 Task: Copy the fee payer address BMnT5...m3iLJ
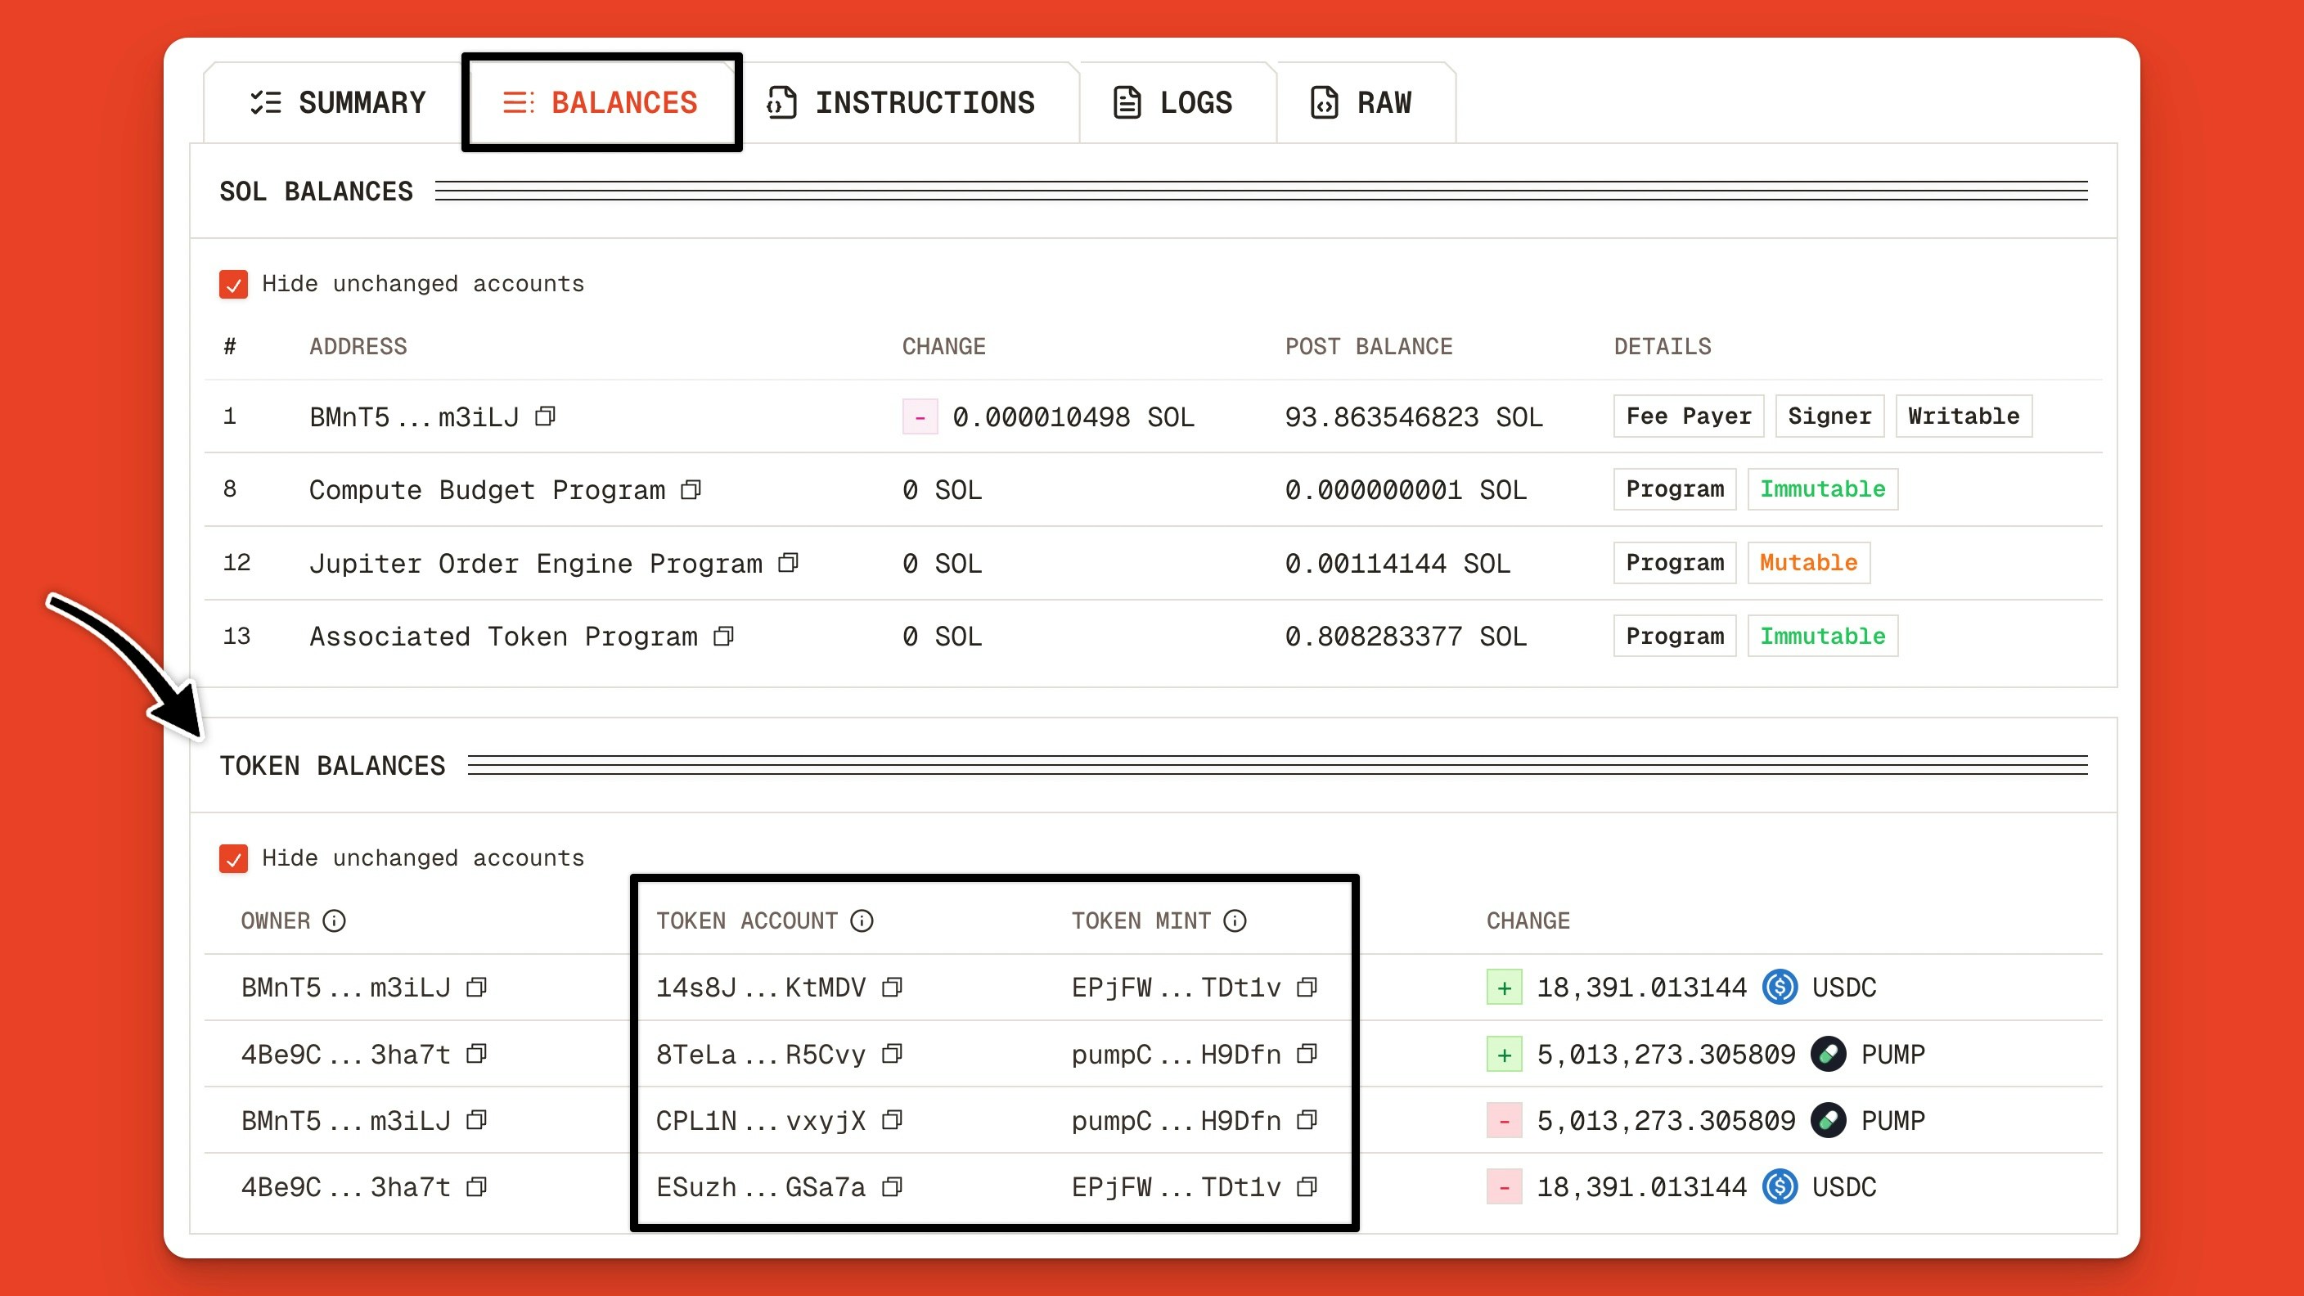click(547, 416)
